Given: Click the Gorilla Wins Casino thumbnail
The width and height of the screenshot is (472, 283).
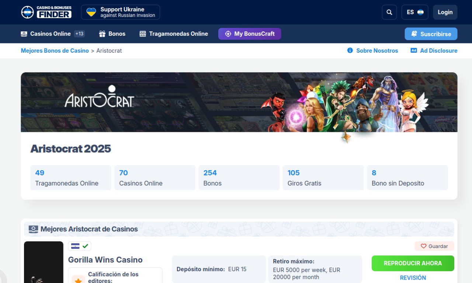Looking at the screenshot, I should [44, 262].
